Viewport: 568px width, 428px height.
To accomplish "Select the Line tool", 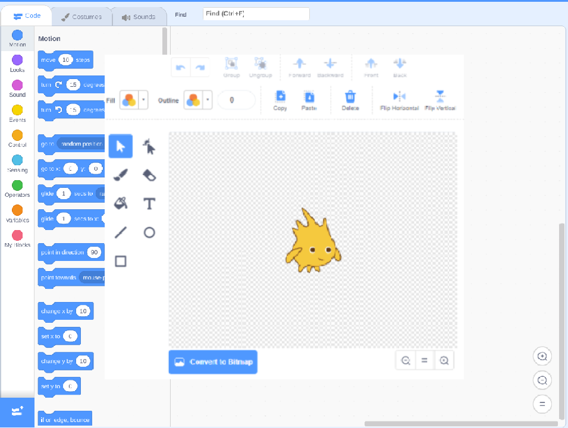I will (121, 232).
